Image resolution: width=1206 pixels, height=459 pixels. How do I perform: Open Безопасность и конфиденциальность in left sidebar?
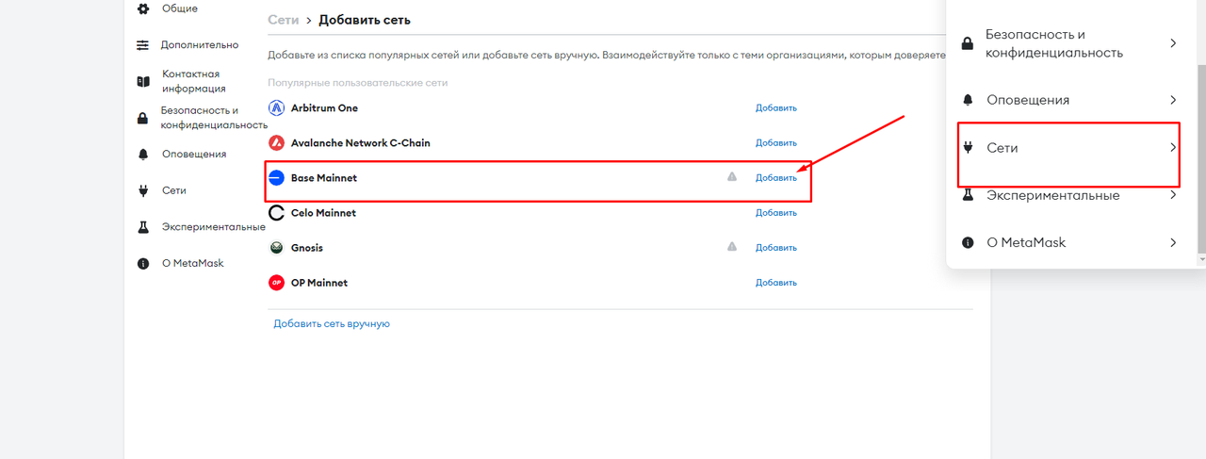[215, 118]
